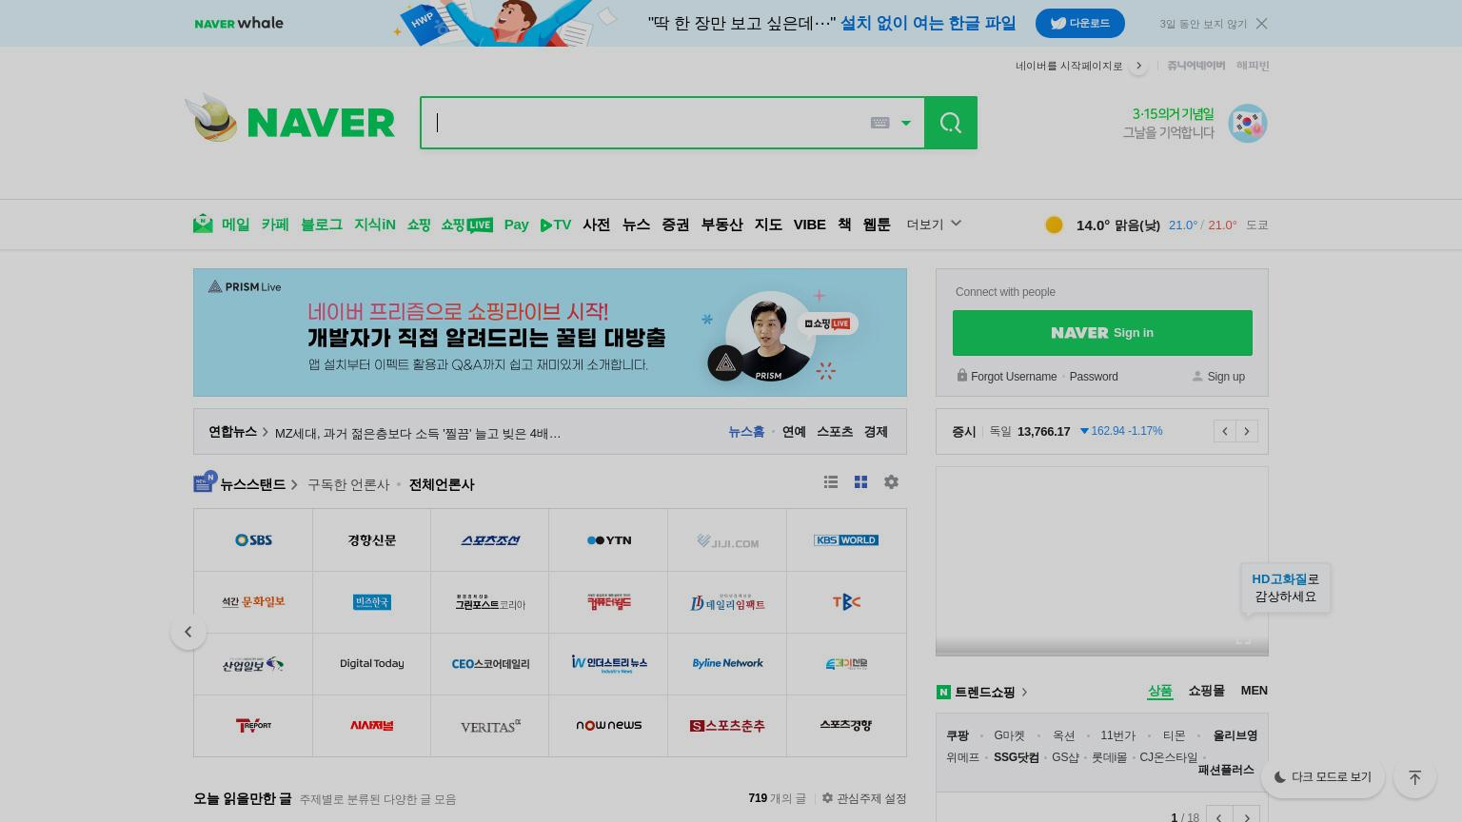
Task: Open the 연합뉴스 headline link
Action: pos(418,434)
